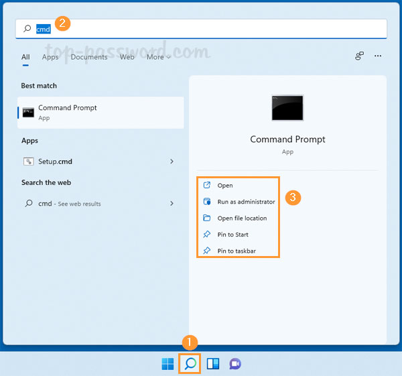Click the Setup.cmd file icon
Image resolution: width=402 pixels, height=376 pixels.
coord(29,162)
